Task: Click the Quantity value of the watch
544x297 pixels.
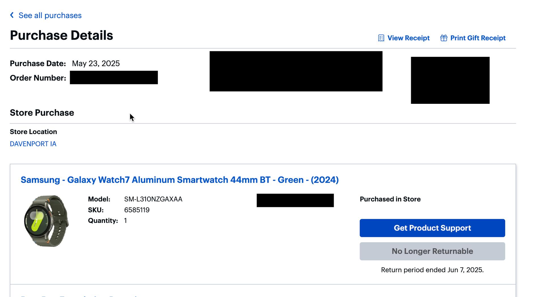Action: click(125, 221)
